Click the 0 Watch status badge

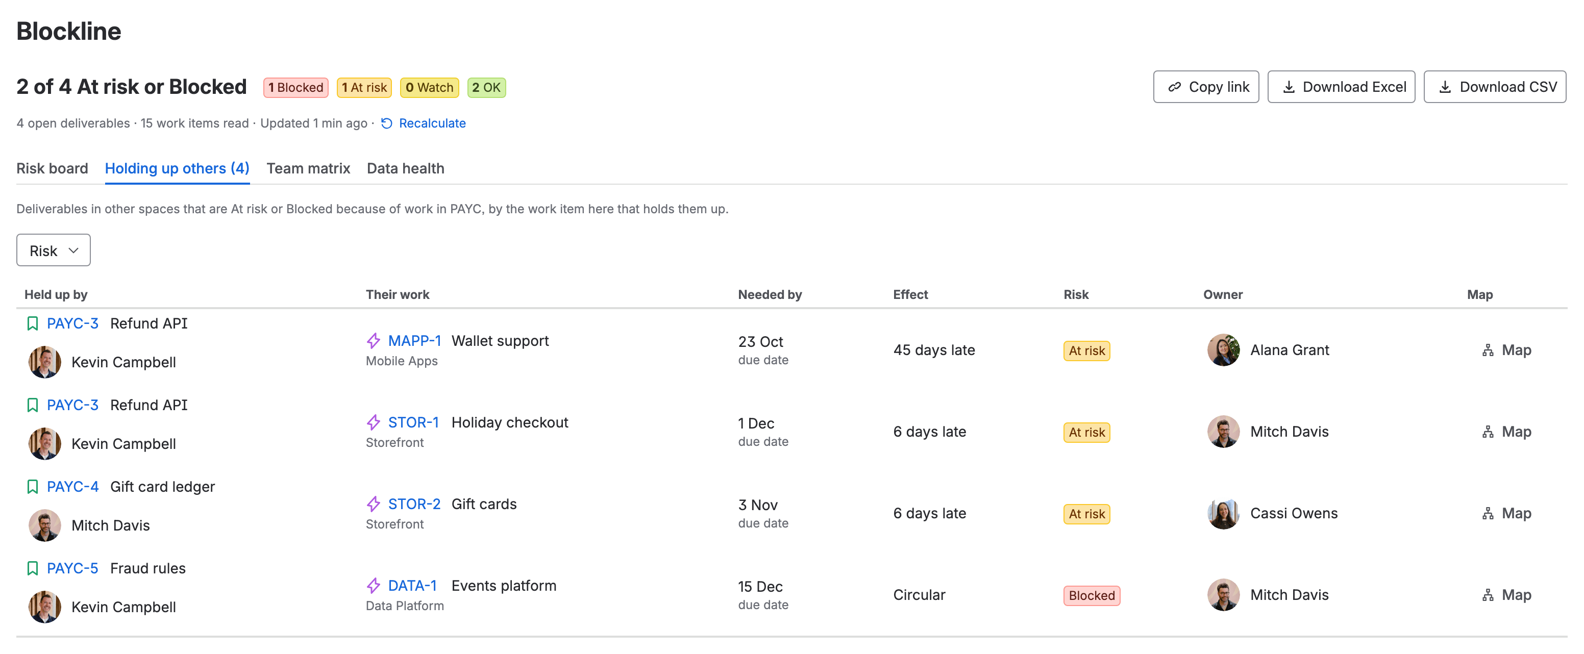coord(429,87)
